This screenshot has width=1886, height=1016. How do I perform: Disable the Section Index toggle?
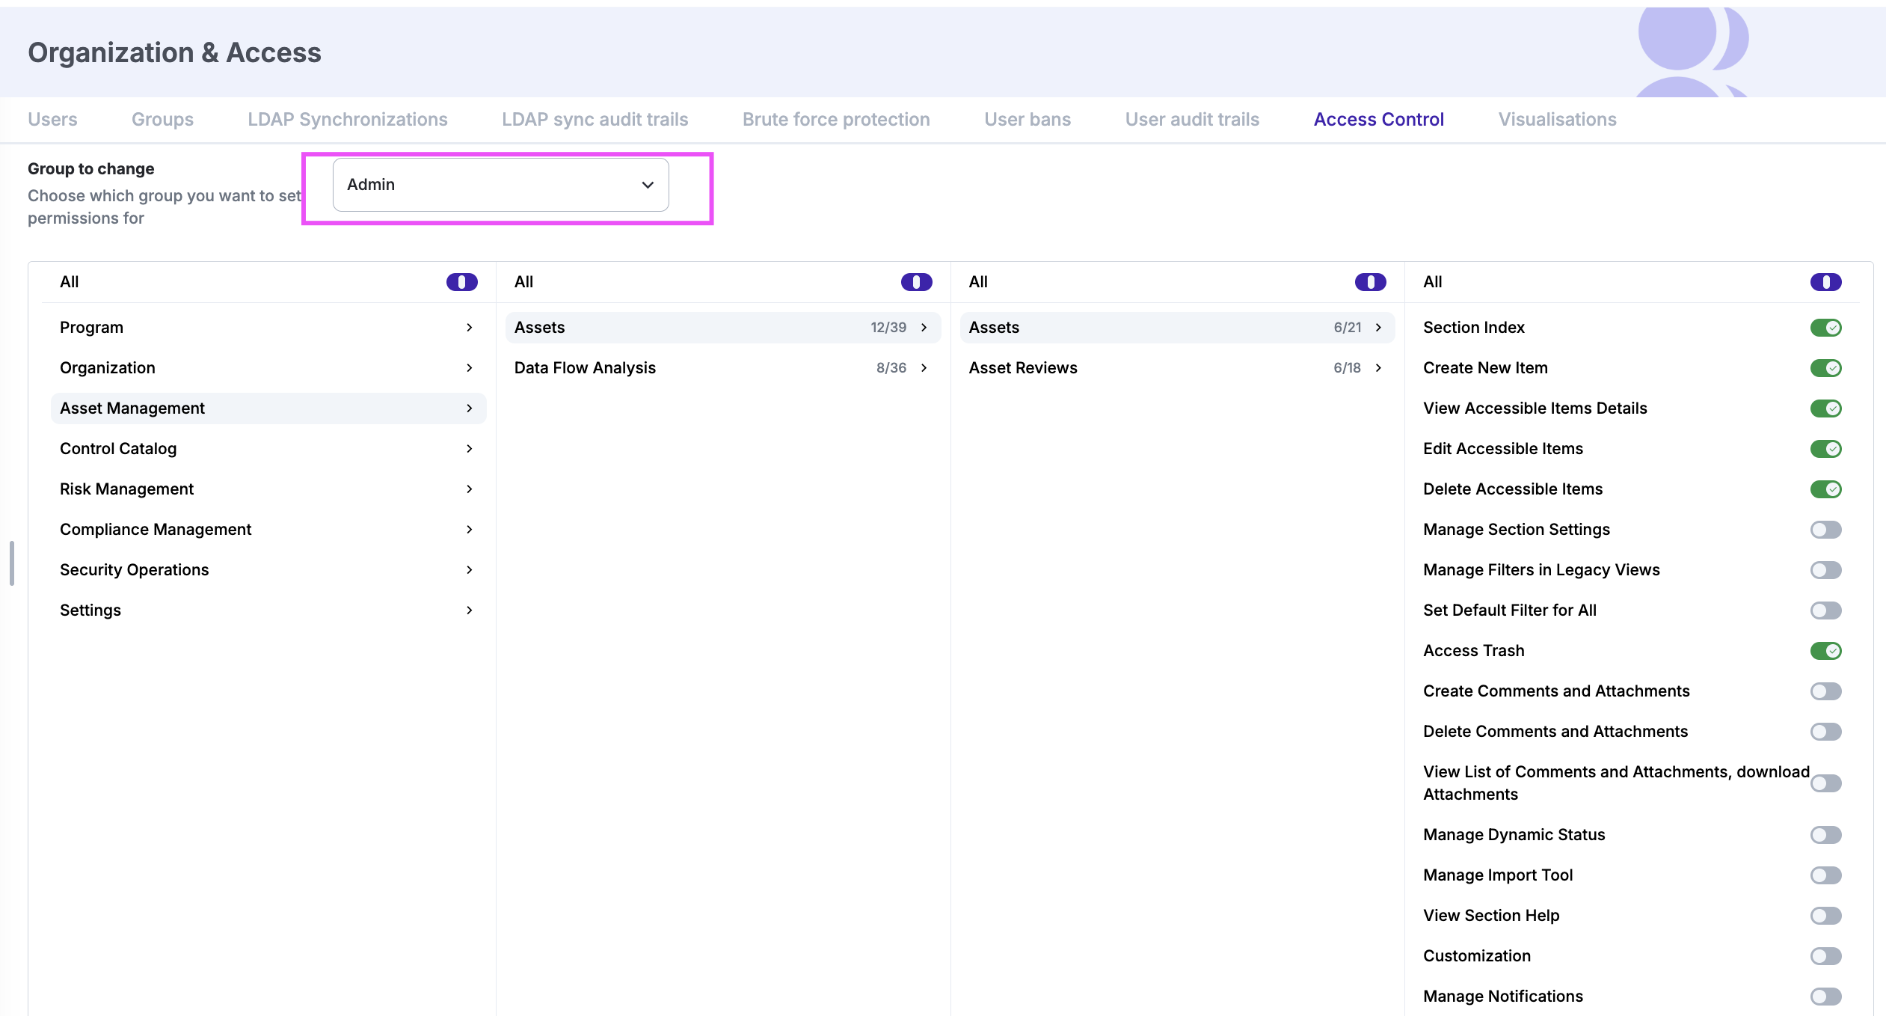coord(1825,328)
